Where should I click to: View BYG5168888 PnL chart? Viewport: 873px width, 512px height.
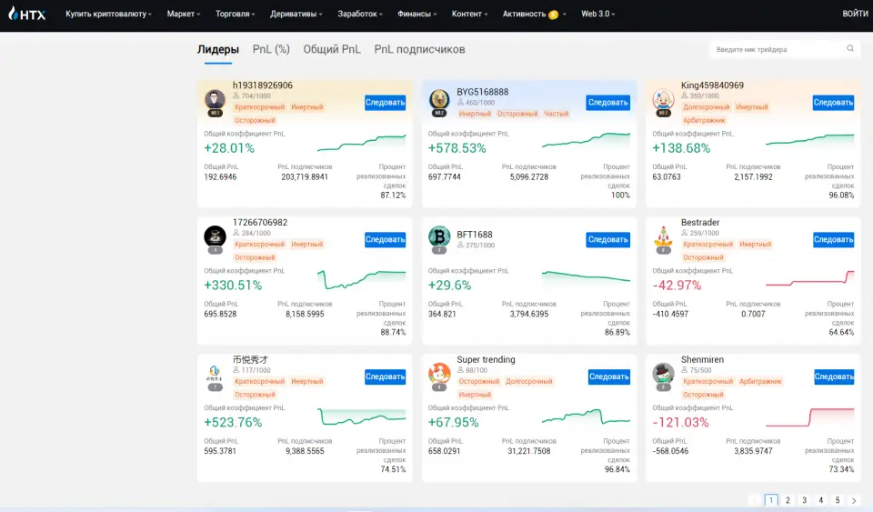586,140
